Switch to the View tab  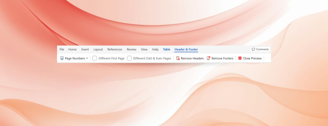coord(144,49)
